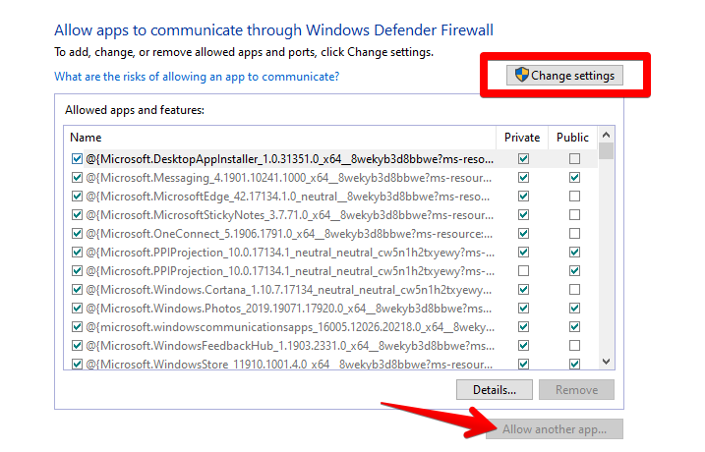705x452 pixels.
Task: Uncheck the Microsoft.WindowsFeedbackHub name checkbox
Action: point(77,346)
